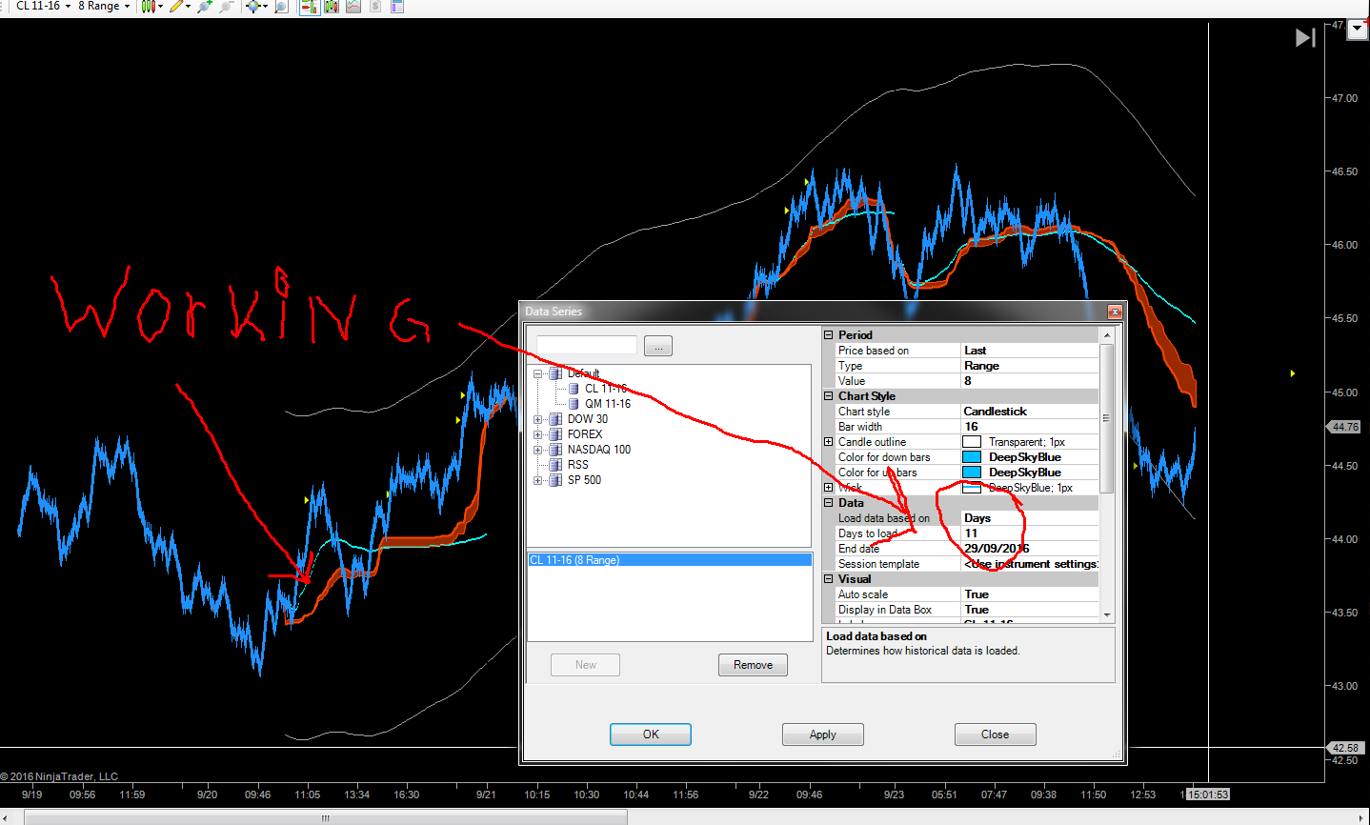Collapse the Data property category
Screen dimensions: 1370x825
[x=829, y=503]
